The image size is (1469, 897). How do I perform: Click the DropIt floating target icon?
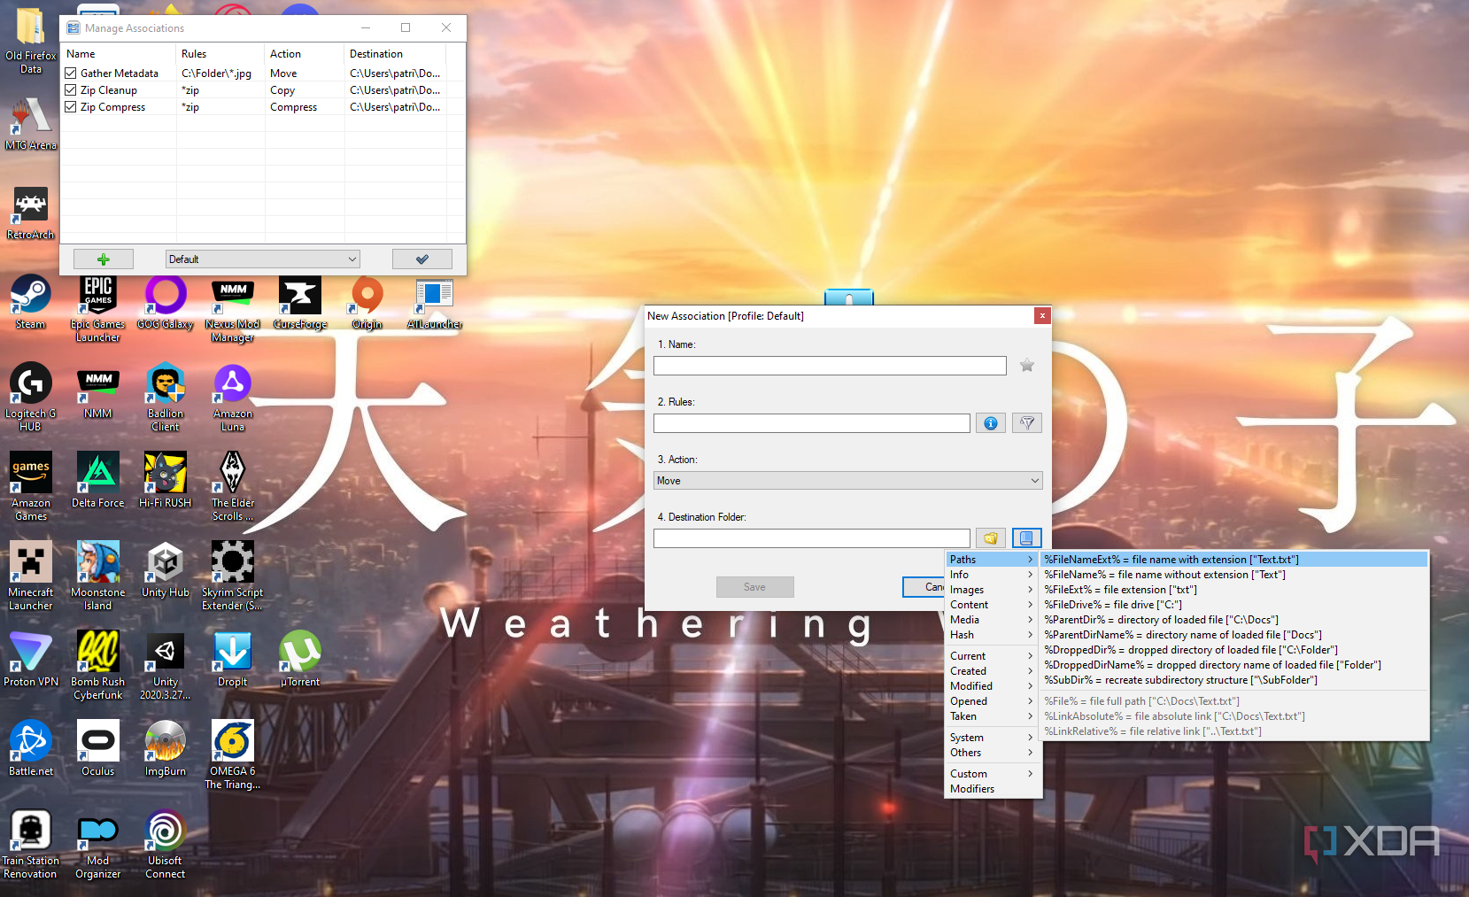coord(849,298)
